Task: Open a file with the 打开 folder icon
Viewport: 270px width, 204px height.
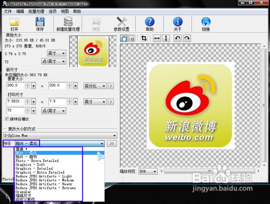Action: [x=14, y=24]
